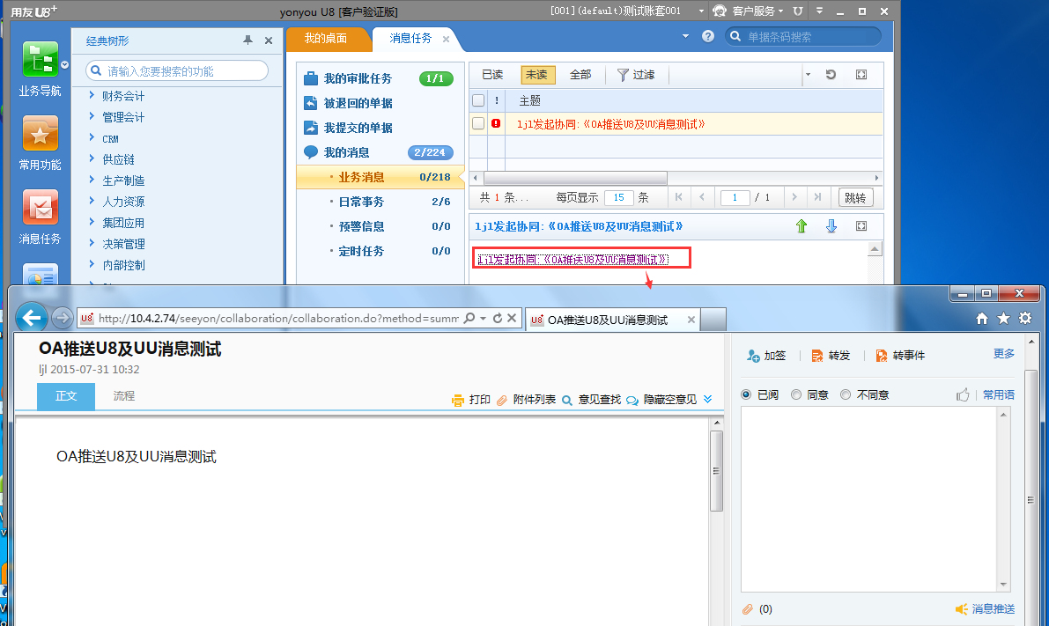Viewport: 1049px width, 626px height.
Task: Show 全部 messages
Action: click(x=580, y=75)
